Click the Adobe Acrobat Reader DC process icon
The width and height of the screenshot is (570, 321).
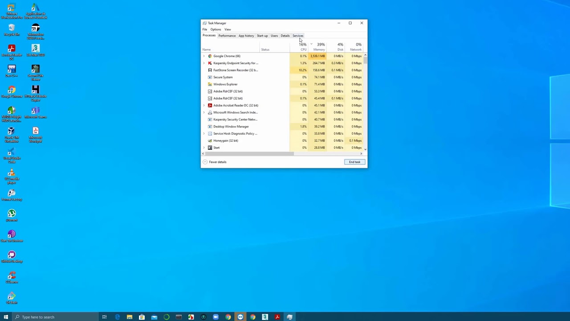click(210, 105)
